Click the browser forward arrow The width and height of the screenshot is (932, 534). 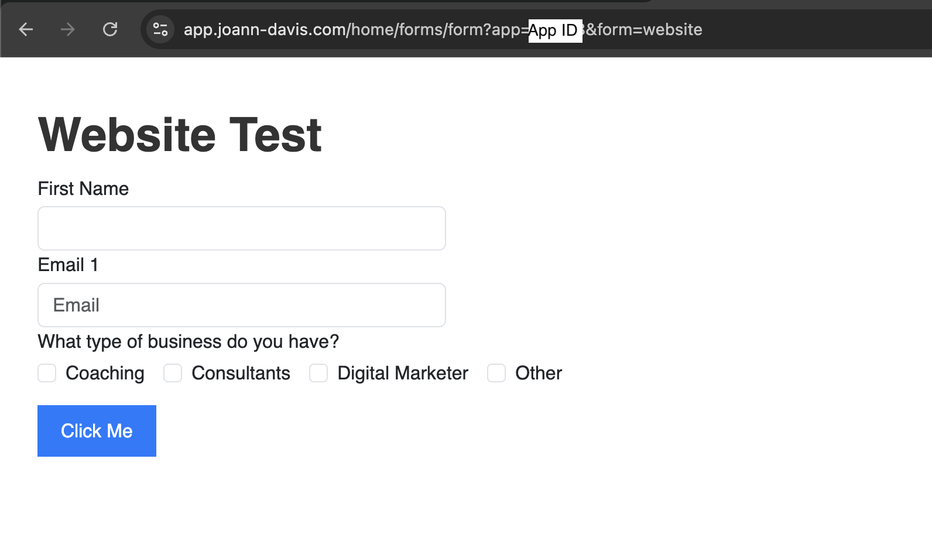pos(68,29)
